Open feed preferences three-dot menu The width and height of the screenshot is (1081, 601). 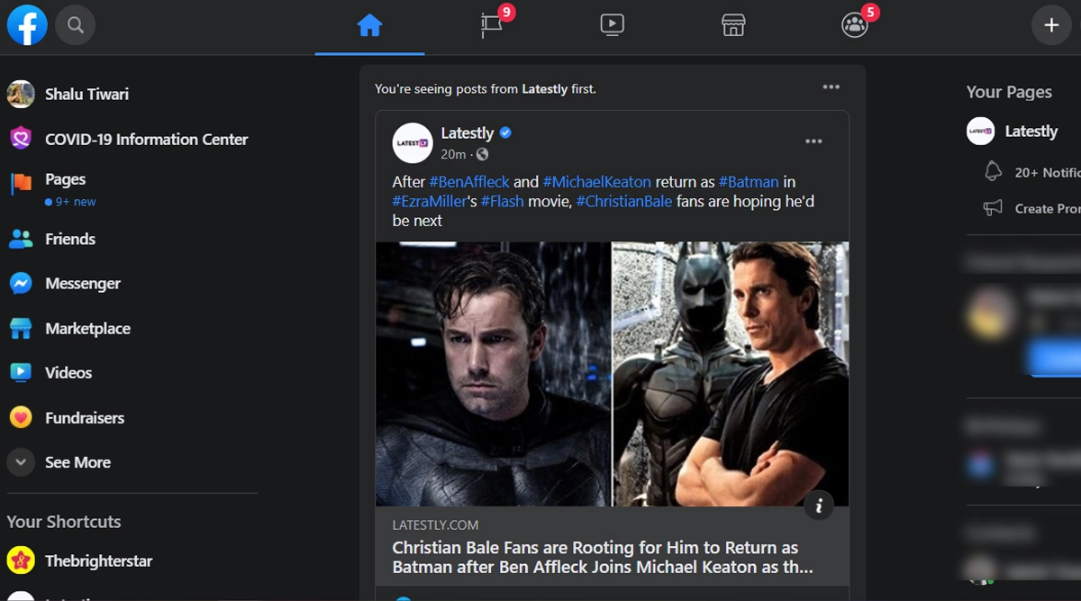(831, 87)
